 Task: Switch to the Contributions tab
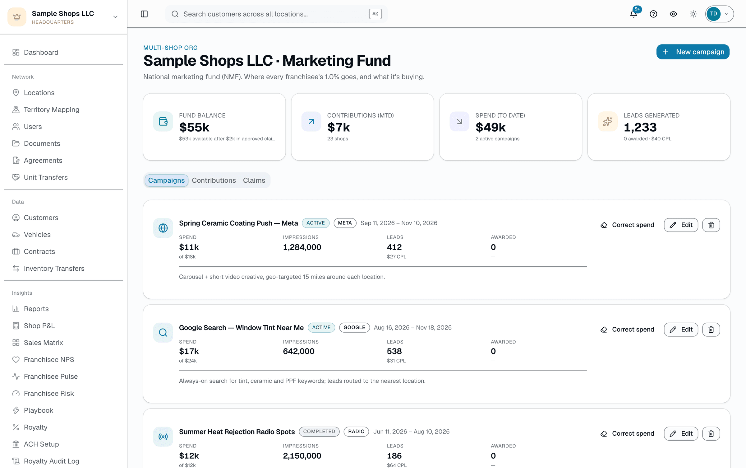(x=214, y=180)
